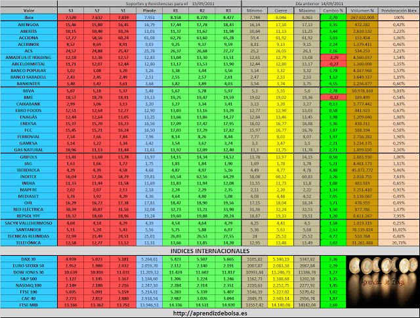Select the 'CAC 40' index row name
Screen dimensions: 420x318
point(29,298)
